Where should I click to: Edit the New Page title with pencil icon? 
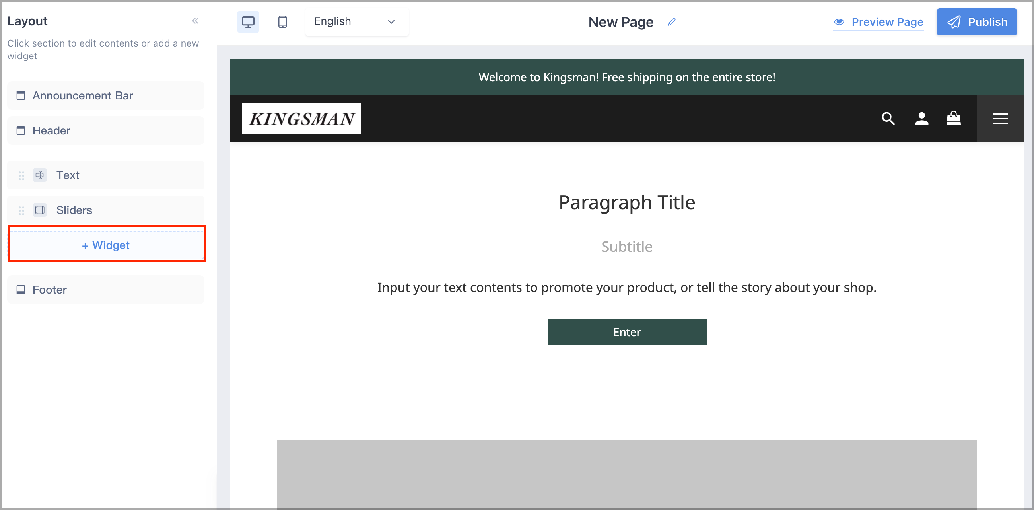tap(672, 22)
